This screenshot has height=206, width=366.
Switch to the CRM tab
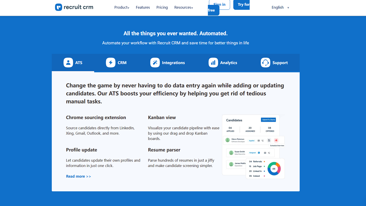point(117,62)
